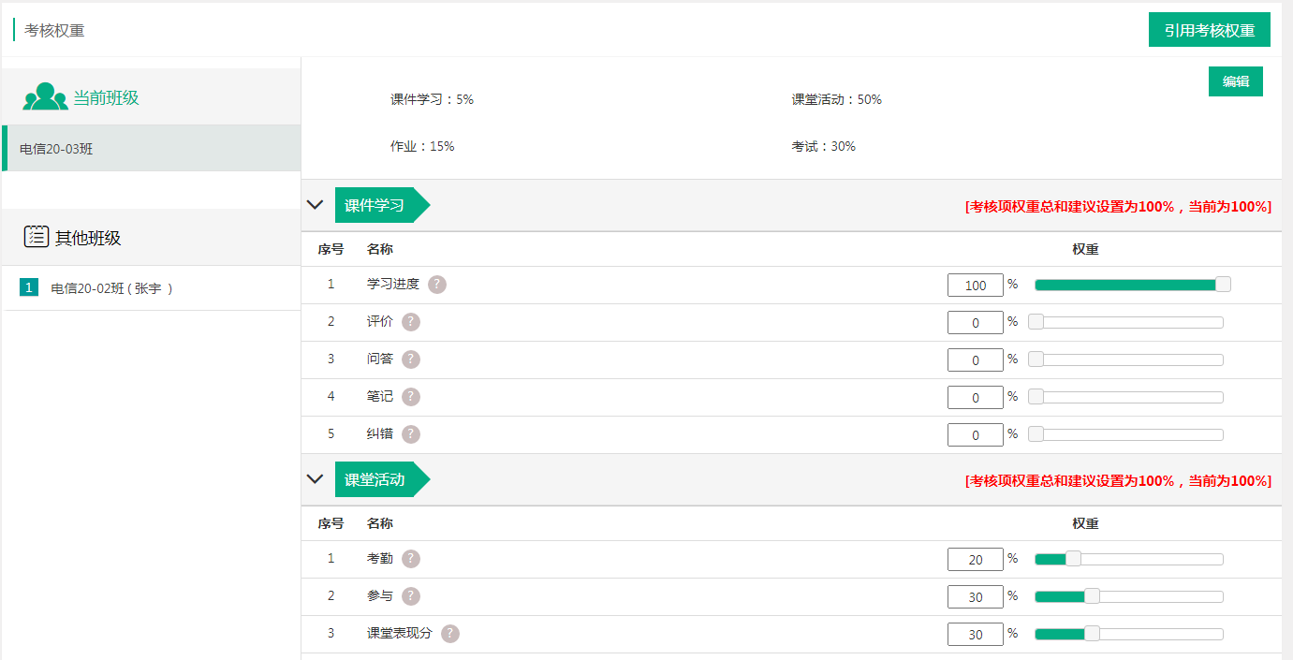Collapse the 课堂活动 section chevron
Viewport: 1293px width, 660px height.
point(316,479)
